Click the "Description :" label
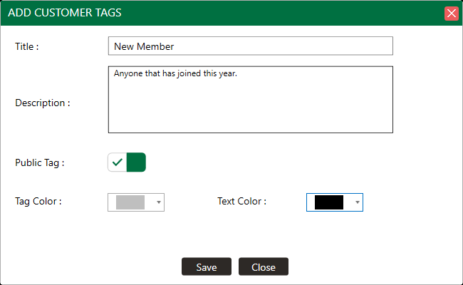The height and width of the screenshot is (285, 463). click(43, 103)
